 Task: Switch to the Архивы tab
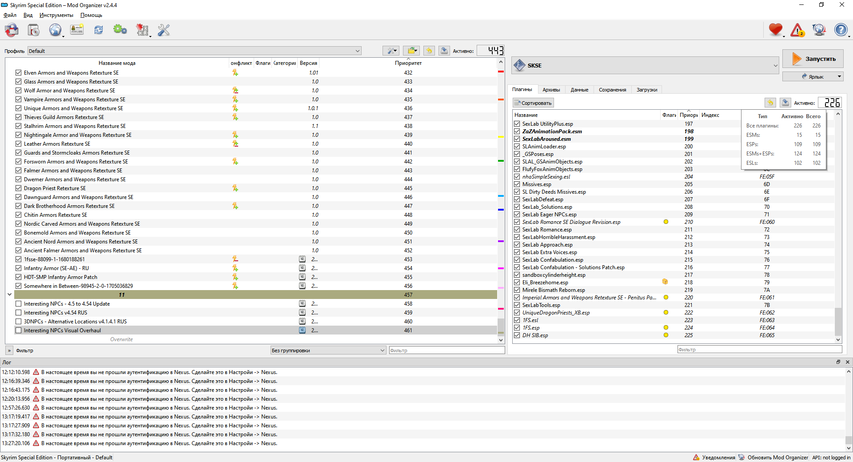point(551,90)
